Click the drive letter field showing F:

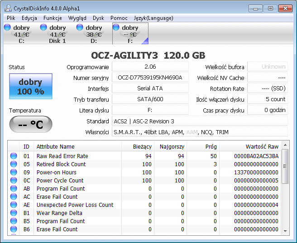pyautogui.click(x=150, y=110)
